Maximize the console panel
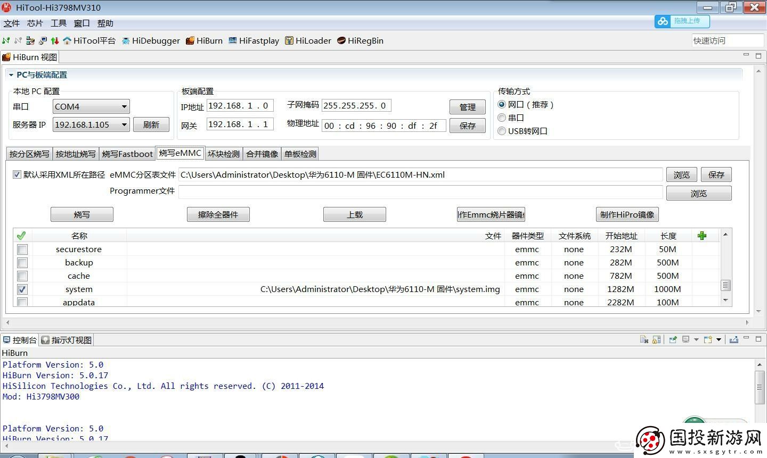This screenshot has height=458, width=767. [x=758, y=338]
